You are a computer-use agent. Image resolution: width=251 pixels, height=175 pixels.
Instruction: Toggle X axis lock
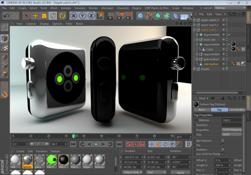pos(74,16)
